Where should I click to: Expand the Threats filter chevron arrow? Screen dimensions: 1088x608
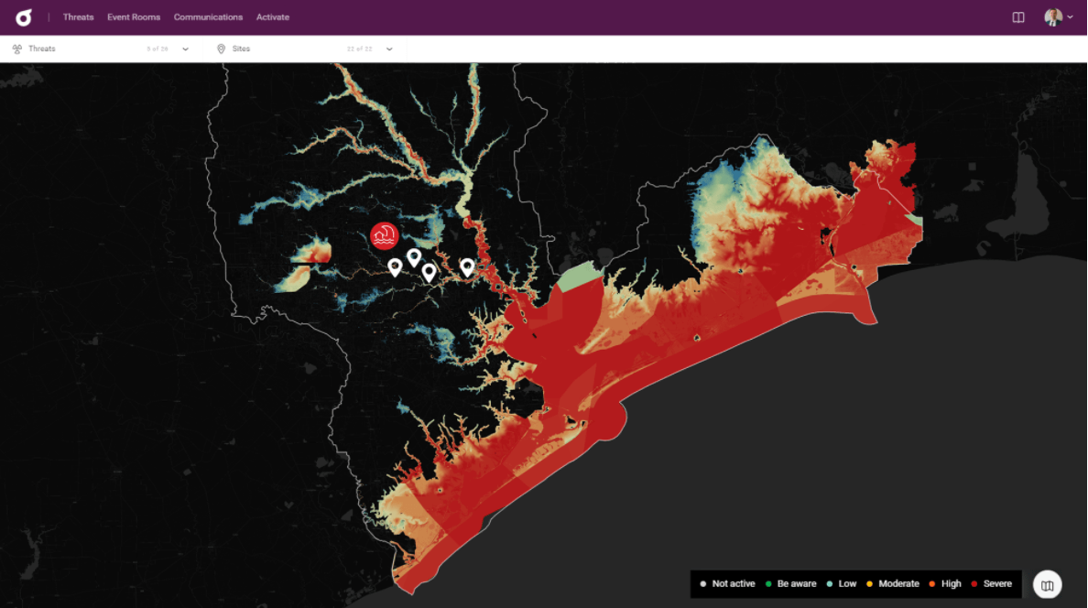pyautogui.click(x=185, y=49)
